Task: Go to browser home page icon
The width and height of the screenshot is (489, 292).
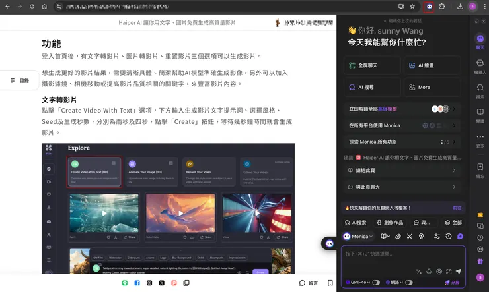Action: tap(44, 6)
